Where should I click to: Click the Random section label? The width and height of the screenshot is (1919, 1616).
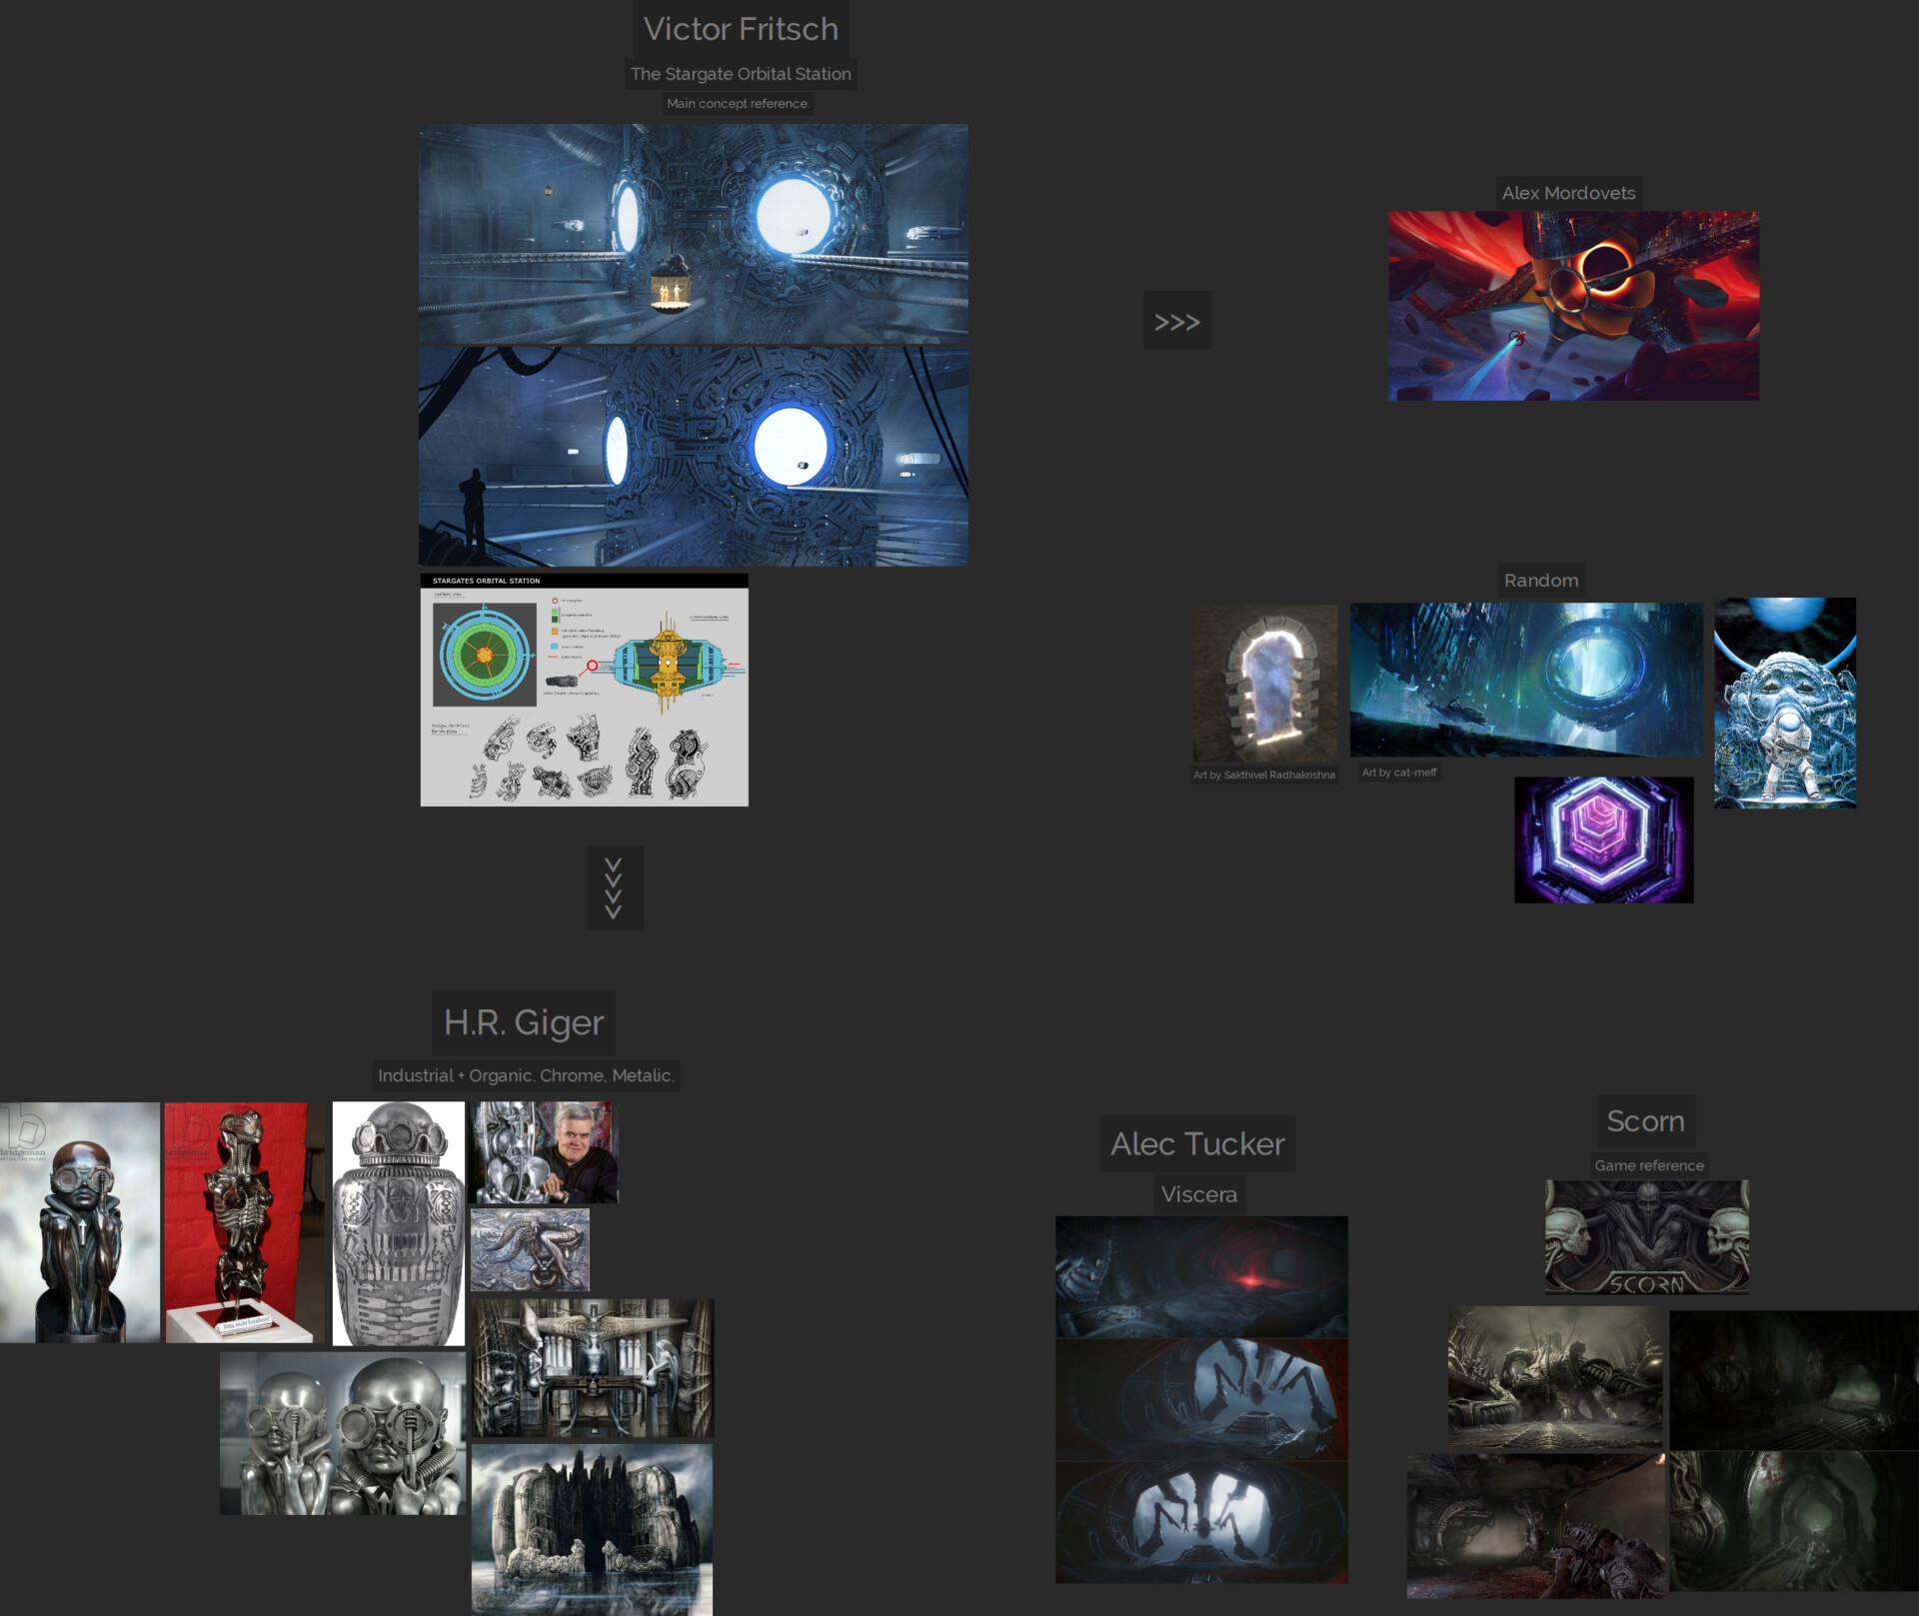point(1541,581)
